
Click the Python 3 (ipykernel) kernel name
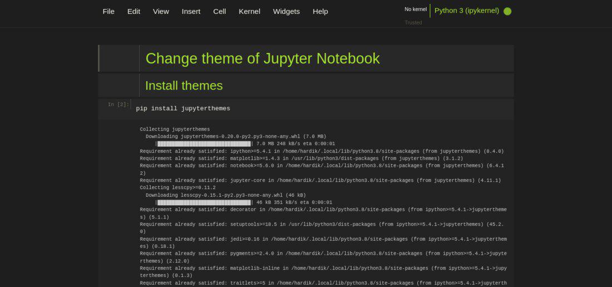coord(466,11)
